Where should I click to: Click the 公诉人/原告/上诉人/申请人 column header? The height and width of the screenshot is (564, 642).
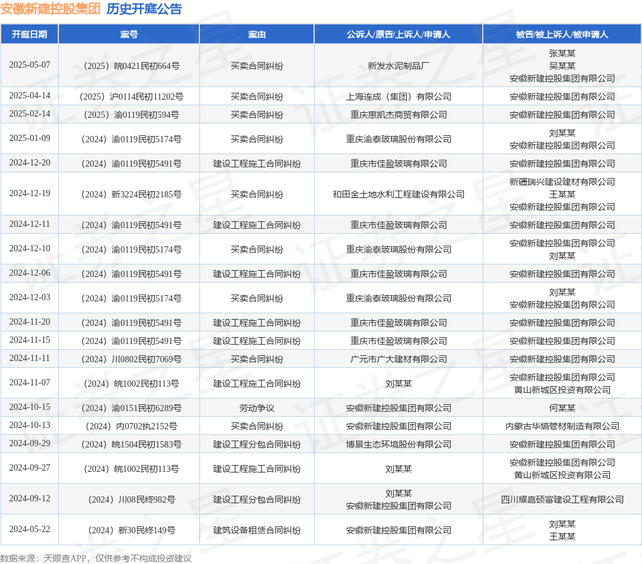[x=398, y=34]
